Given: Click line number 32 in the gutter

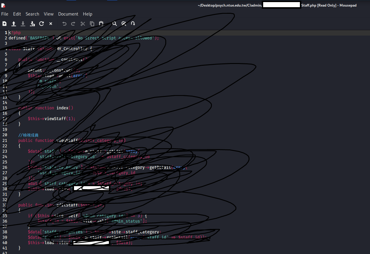Looking at the screenshot, I should (x=4, y=199).
